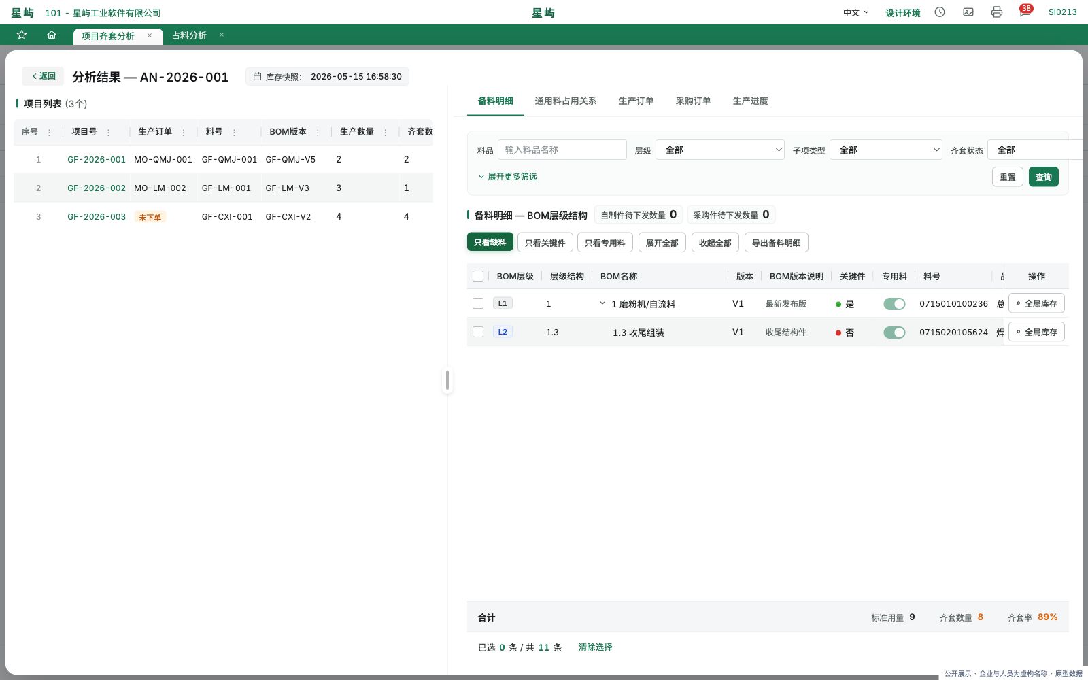This screenshot has height=680, width=1088.
Task: Focus the 料品 name input field
Action: (562, 150)
